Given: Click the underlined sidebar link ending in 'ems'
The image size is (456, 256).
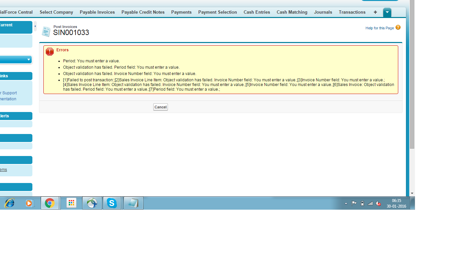Looking at the screenshot, I should pyautogui.click(x=3, y=170).
